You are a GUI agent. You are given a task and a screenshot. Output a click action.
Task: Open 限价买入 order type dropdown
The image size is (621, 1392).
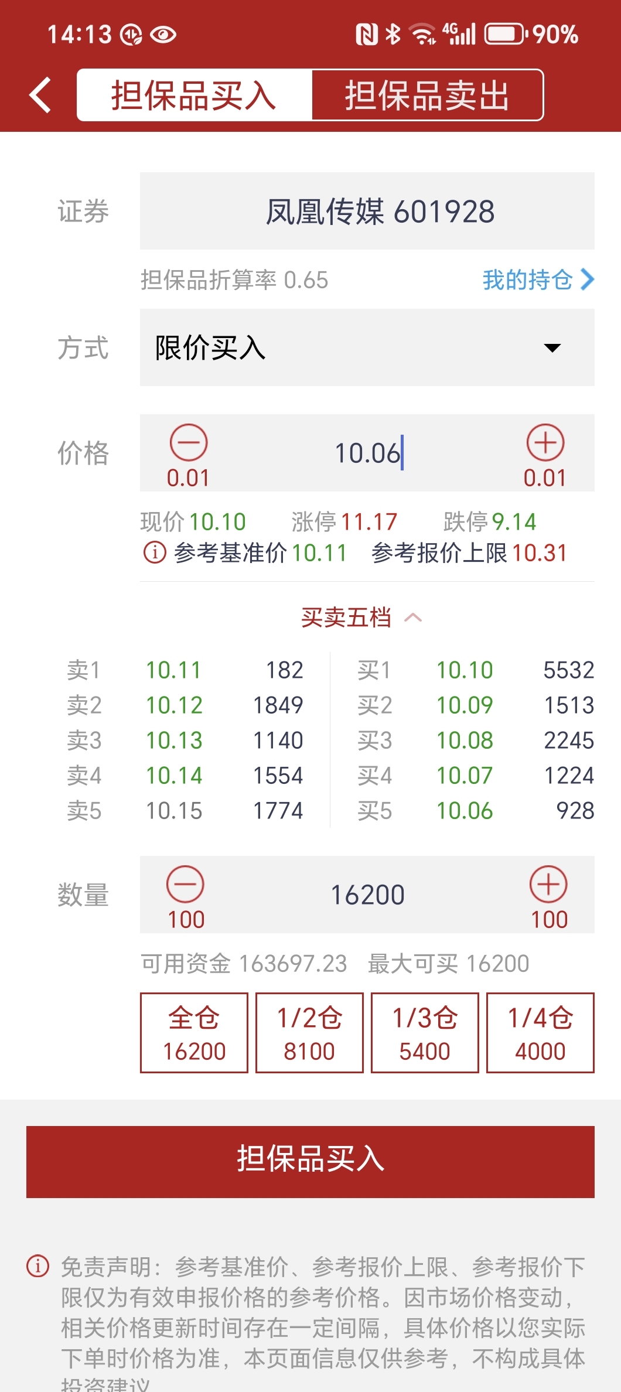pos(367,347)
